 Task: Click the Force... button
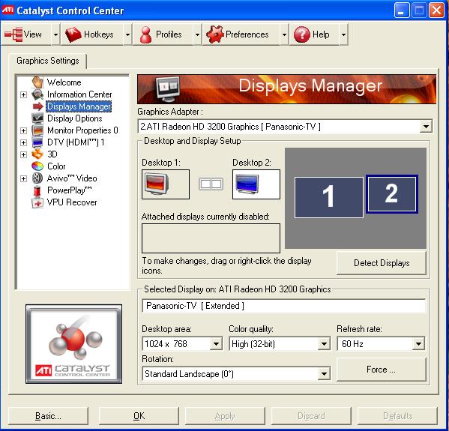(x=382, y=370)
